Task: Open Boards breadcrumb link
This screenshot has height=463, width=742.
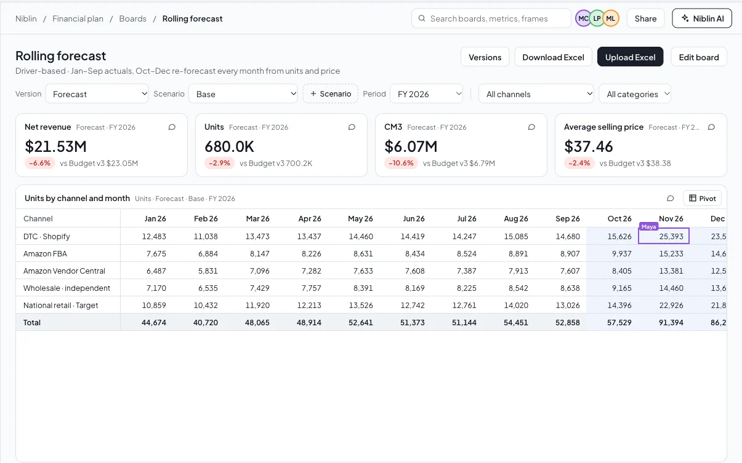Action: (x=133, y=18)
